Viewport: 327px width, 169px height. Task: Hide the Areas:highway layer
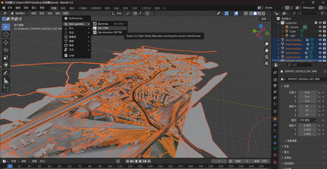click(x=320, y=44)
